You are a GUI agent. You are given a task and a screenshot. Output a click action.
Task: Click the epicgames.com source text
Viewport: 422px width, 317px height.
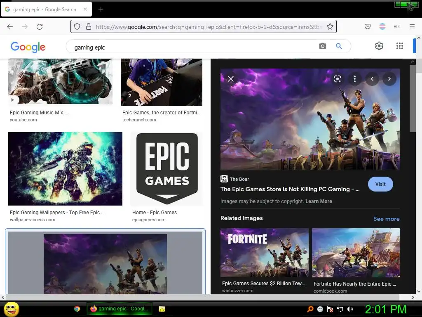pos(149,220)
